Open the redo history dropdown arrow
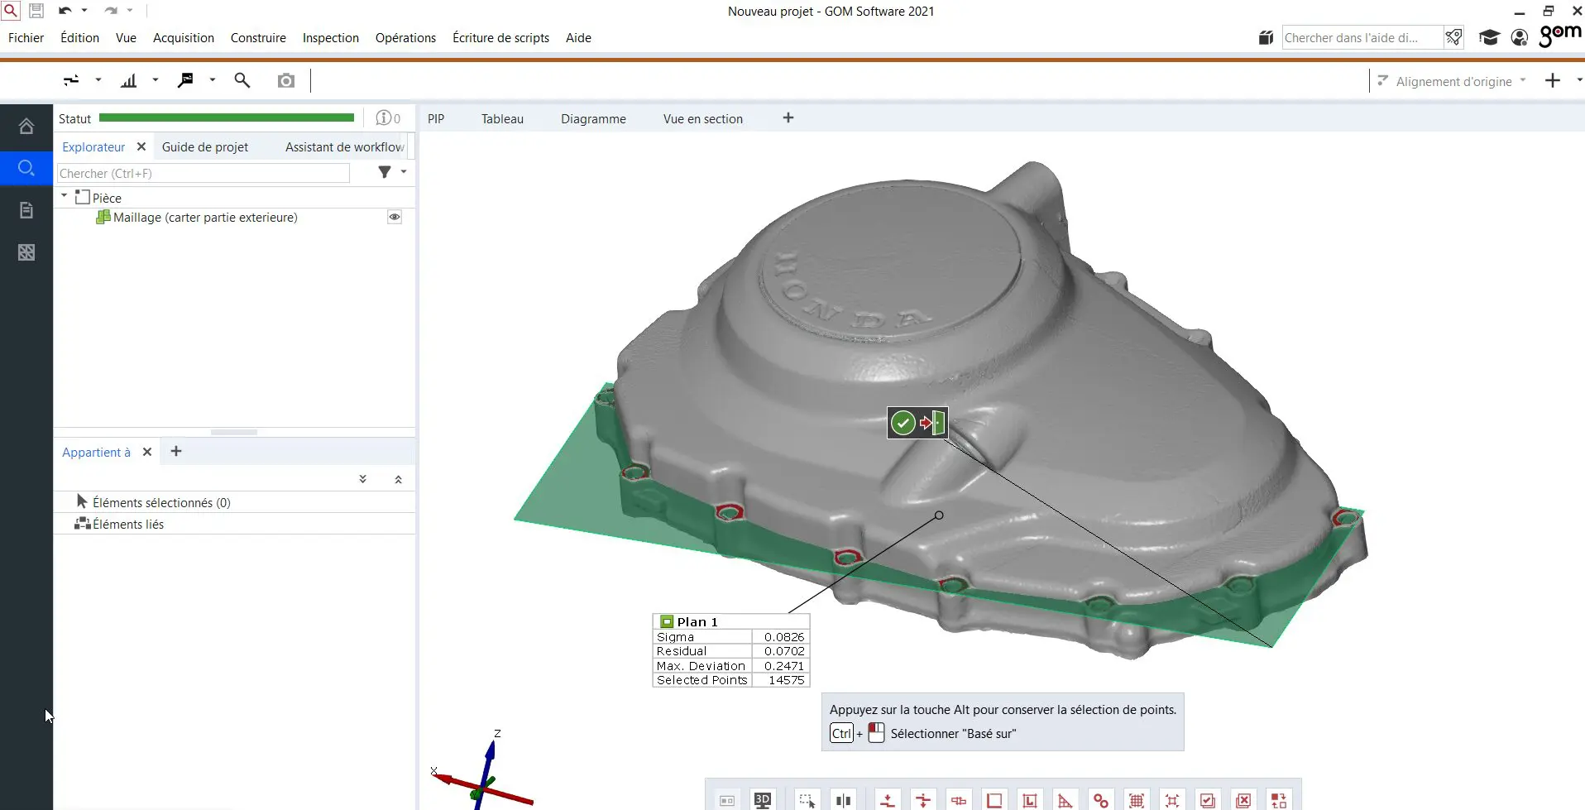Viewport: 1585px width, 810px height. (x=130, y=11)
